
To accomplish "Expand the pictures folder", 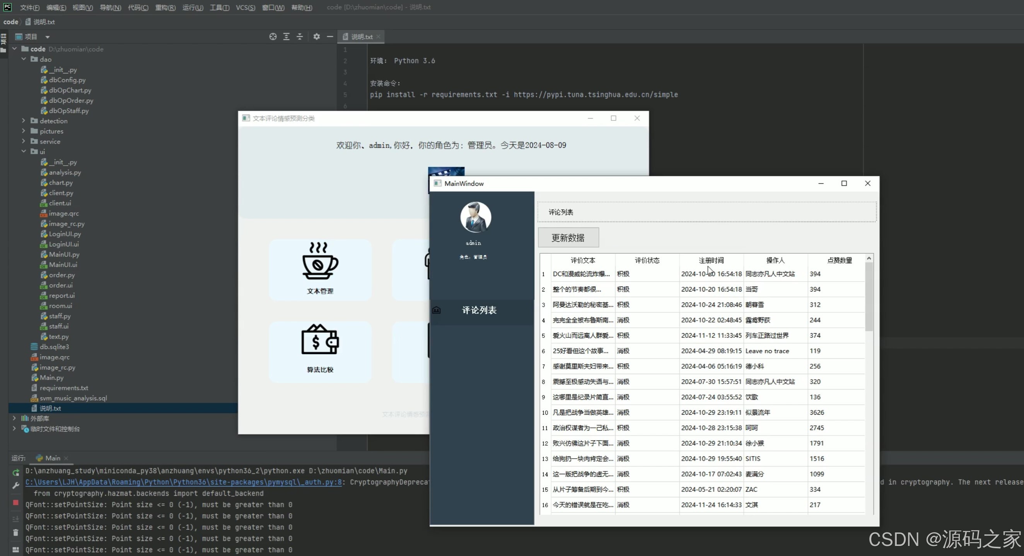I will coord(24,131).
